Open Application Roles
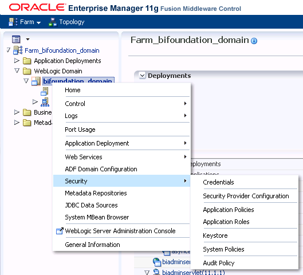 [x=245, y=222]
